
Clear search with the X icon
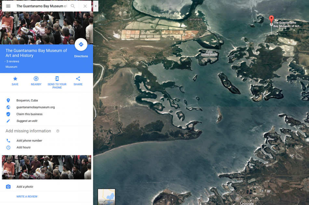(85, 6)
